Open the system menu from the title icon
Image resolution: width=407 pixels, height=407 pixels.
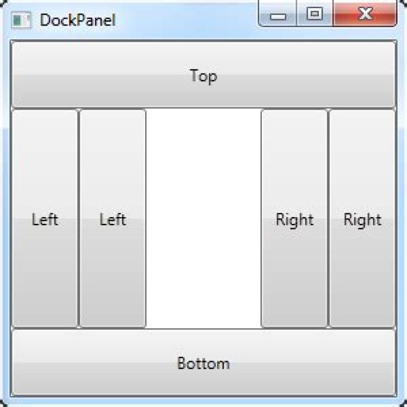coord(20,20)
